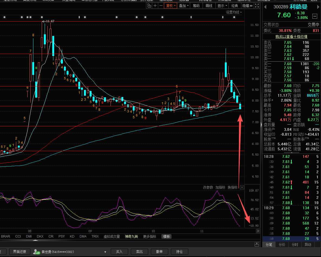This screenshot has height=257, width=321.
Task: Collapse quote panel with minus box icon
Action: (x=315, y=16)
